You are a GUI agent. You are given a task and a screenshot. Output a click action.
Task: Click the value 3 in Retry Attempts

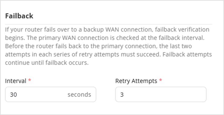click(x=122, y=94)
